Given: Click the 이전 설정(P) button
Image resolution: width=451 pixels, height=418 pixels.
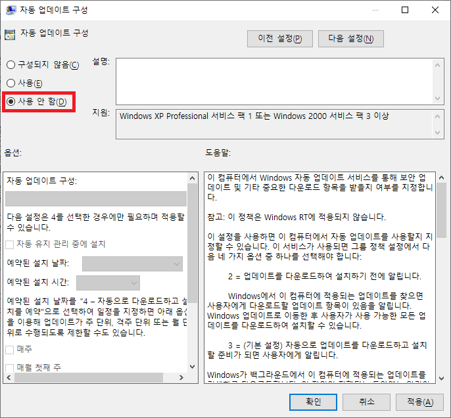Looking at the screenshot, I should pyautogui.click(x=280, y=39).
